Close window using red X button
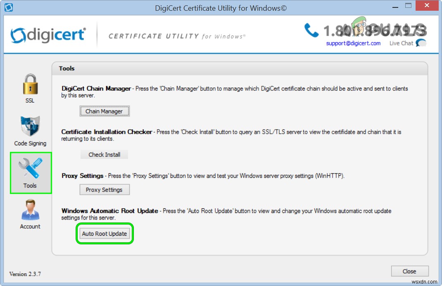 (x=427, y=6)
